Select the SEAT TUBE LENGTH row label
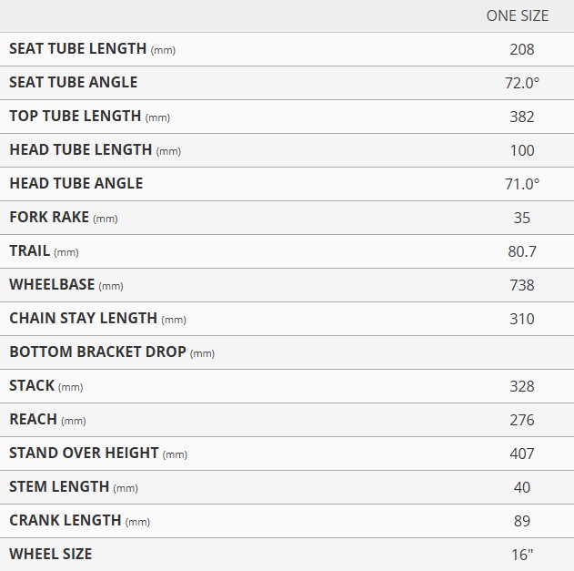Viewport: 574px width, 571px height. [91, 49]
